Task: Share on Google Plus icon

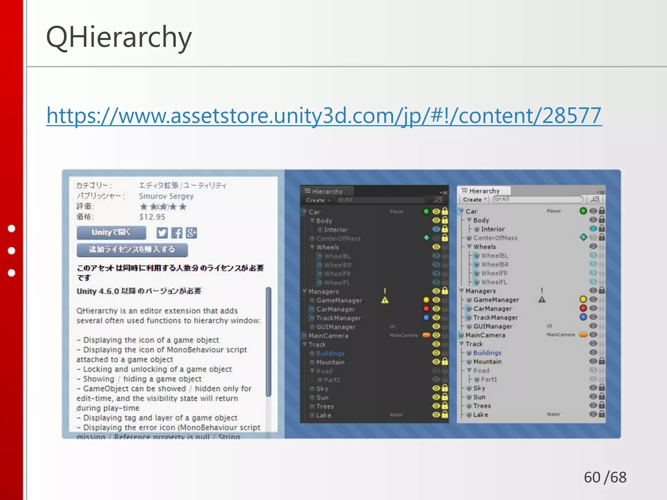Action: [x=192, y=233]
